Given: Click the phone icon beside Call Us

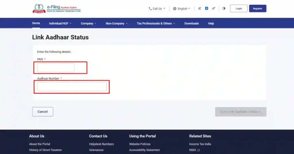Looking at the screenshot, I should pyautogui.click(x=150, y=9).
